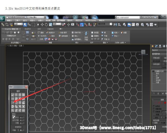The image size is (167, 133).
Task: Check the By Angle checkbox
Action: point(154,112)
